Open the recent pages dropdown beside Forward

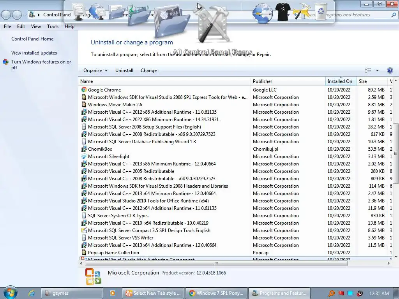25,15
